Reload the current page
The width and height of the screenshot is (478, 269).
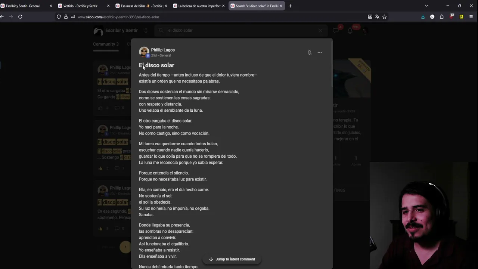click(x=20, y=16)
